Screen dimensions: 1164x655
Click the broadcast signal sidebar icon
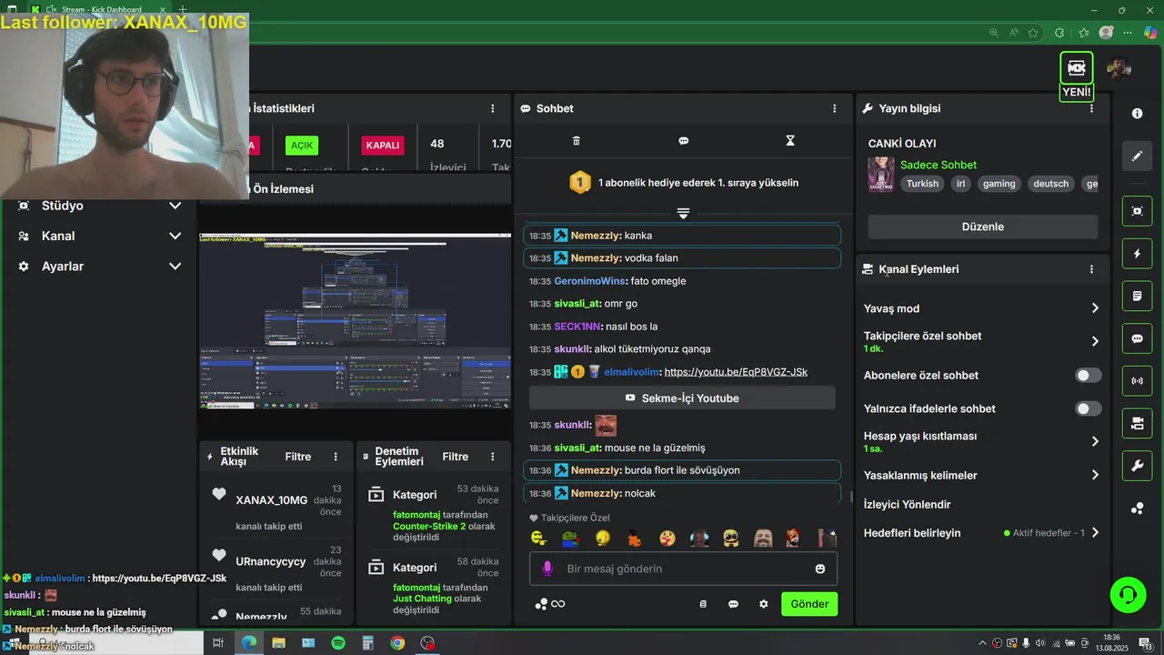coord(1137,380)
